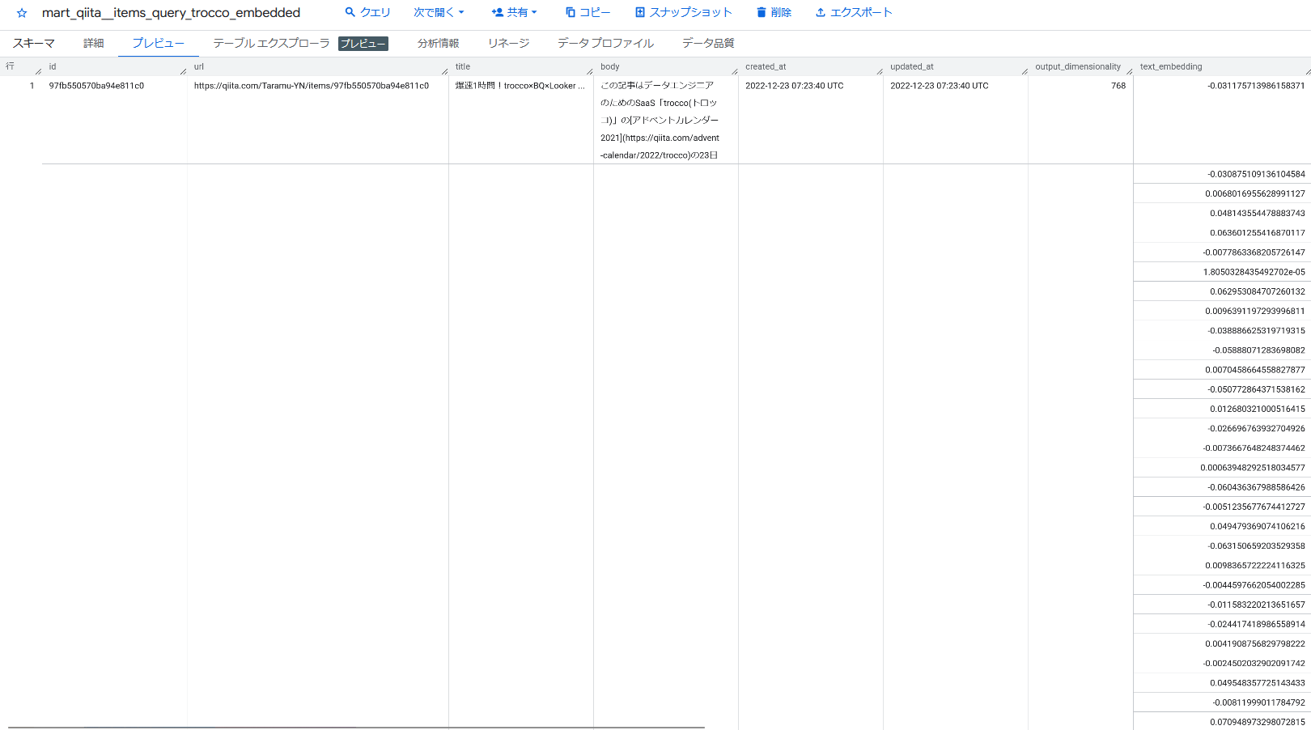1311x730 pixels.
Task: Select embedding value -0.05888071283698082
Action: [1258, 350]
